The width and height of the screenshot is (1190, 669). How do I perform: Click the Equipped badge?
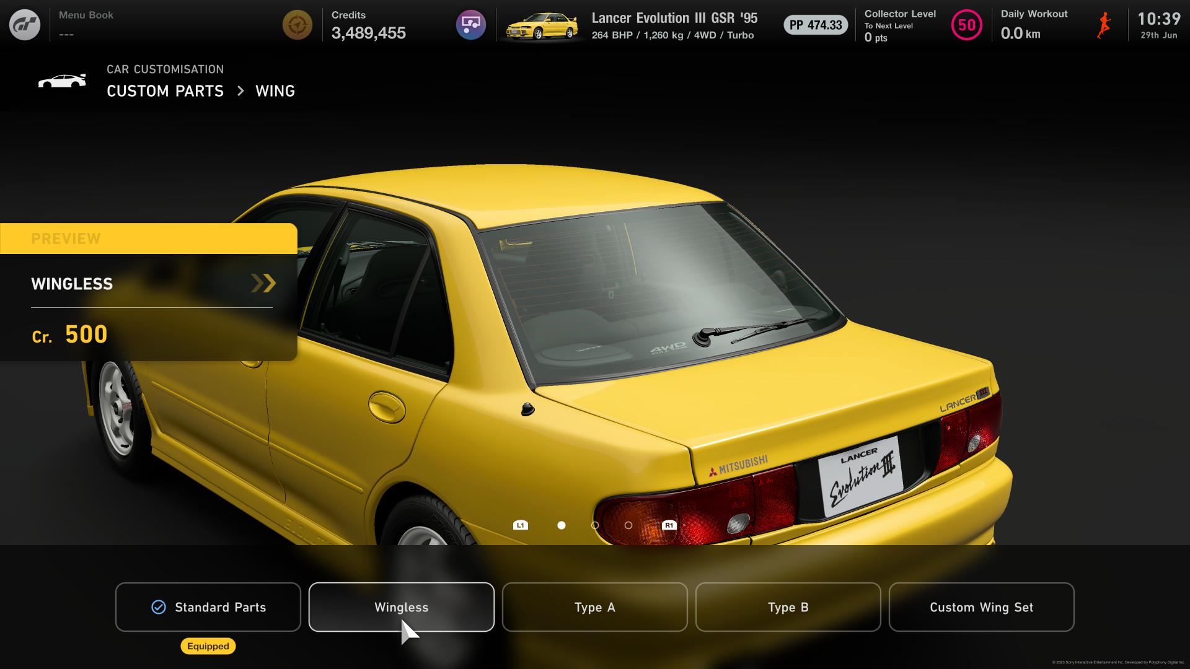(208, 646)
